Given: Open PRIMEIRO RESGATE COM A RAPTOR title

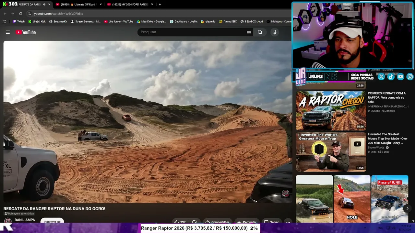Looking at the screenshot, I should [387, 97].
